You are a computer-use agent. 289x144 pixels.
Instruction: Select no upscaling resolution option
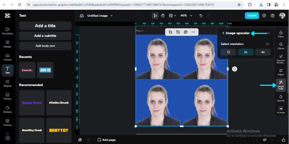(x=228, y=52)
